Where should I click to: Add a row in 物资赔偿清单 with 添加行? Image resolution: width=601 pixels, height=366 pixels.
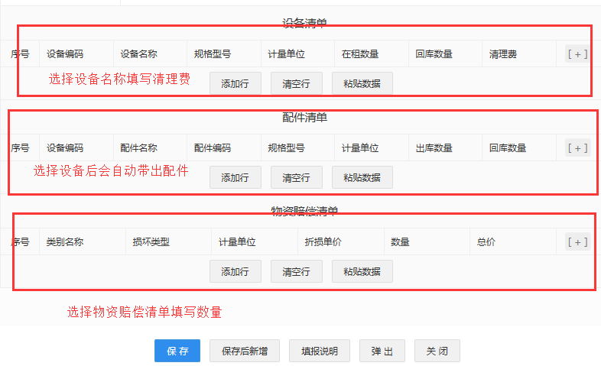click(x=236, y=271)
